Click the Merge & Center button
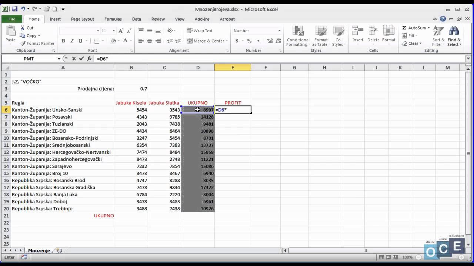474x266 pixels. 206,41
